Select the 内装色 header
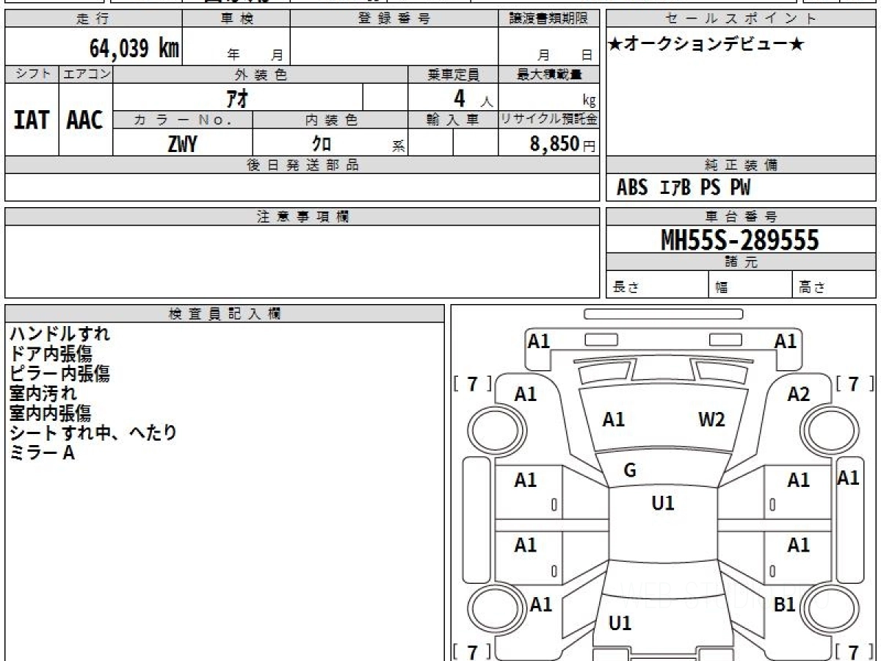The height and width of the screenshot is (661, 881). pos(330,120)
